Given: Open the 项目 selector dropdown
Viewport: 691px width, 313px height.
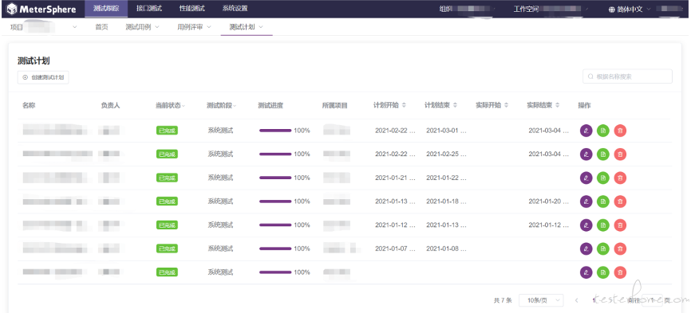Looking at the screenshot, I should 43,27.
